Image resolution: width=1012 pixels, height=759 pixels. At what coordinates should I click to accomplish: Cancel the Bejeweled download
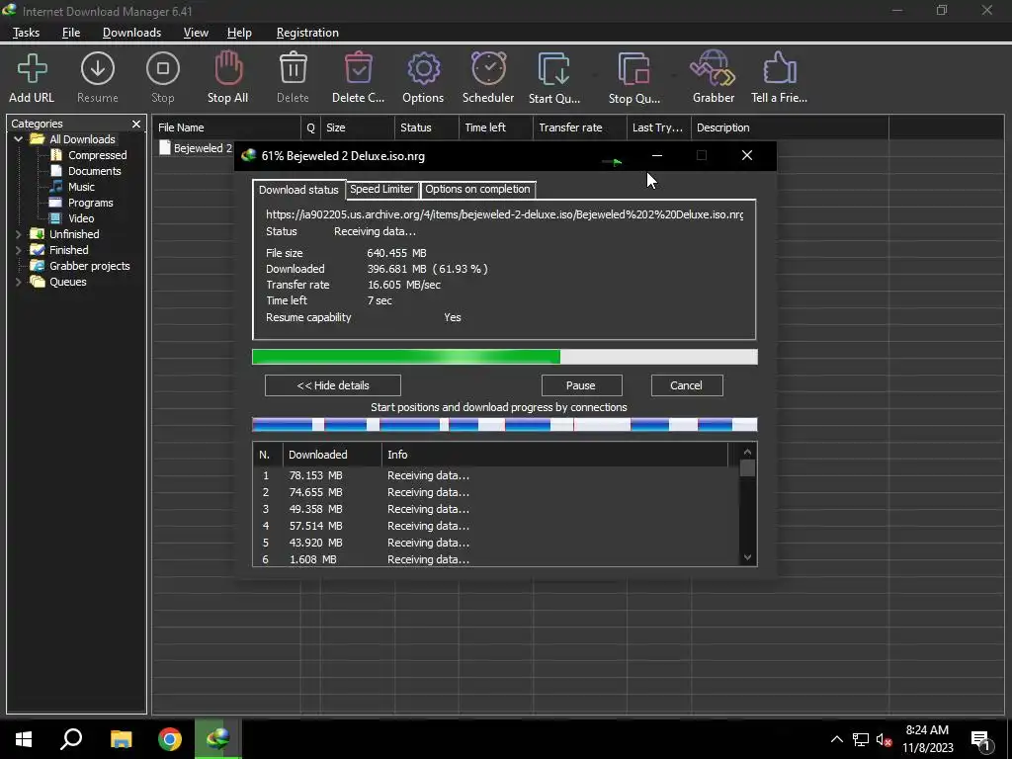pyautogui.click(x=686, y=385)
